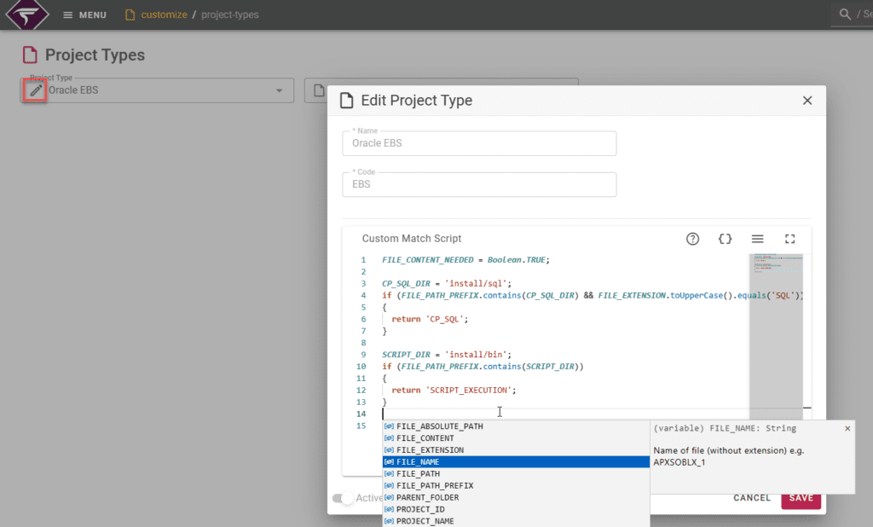The width and height of the screenshot is (873, 527).
Task: Open the MENU hamburger button
Action: (x=84, y=15)
